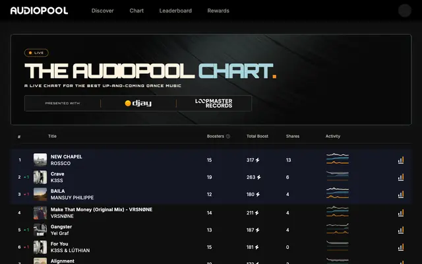Click the Total Boost column header

pos(257,137)
